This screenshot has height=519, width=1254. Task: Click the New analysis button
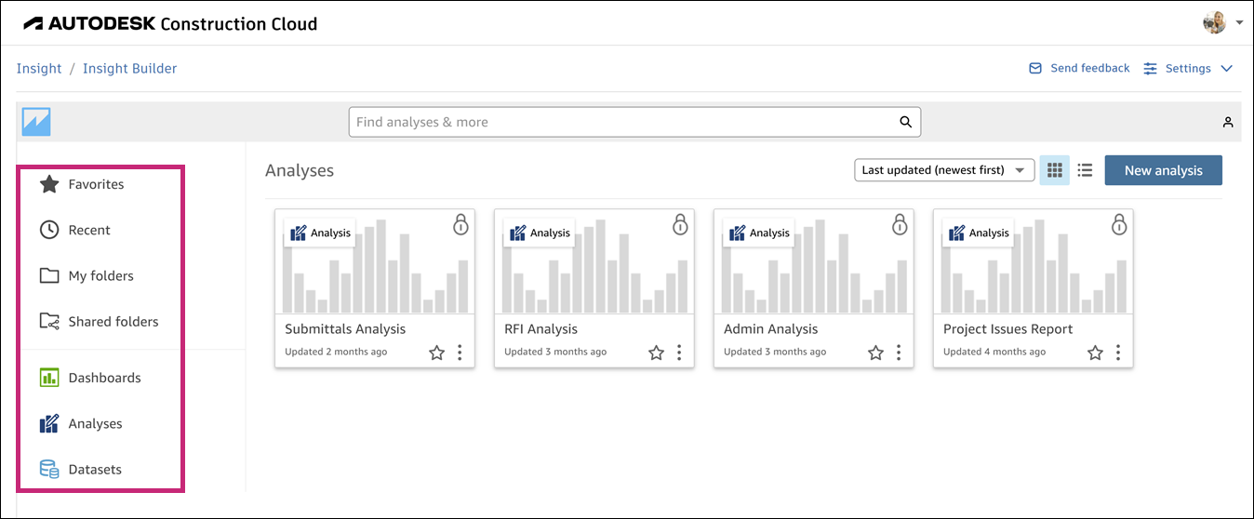pyautogui.click(x=1163, y=170)
